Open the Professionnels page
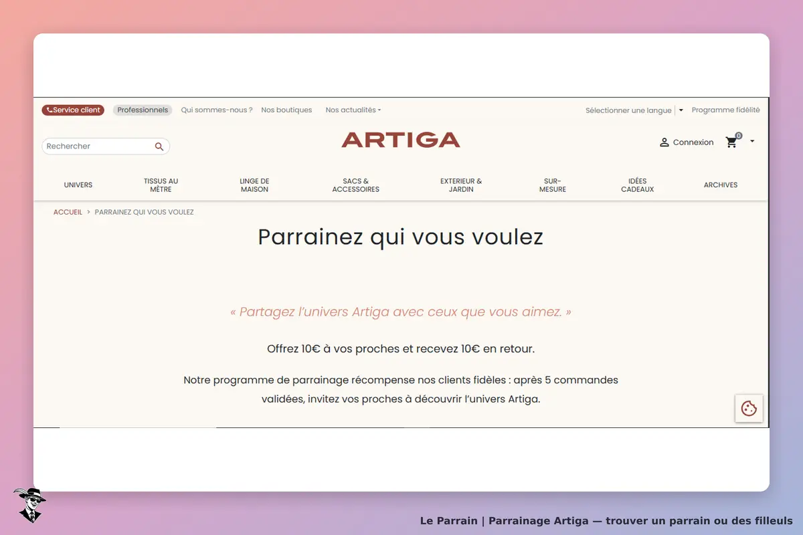Screen dimensions: 803x535 (x=143, y=110)
